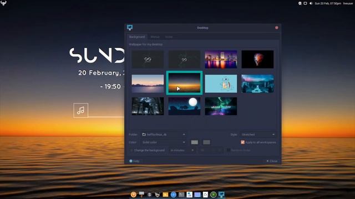This screenshot has width=355, height=199.
Task: Select the green aurora wallpaper
Action: tap(221, 106)
